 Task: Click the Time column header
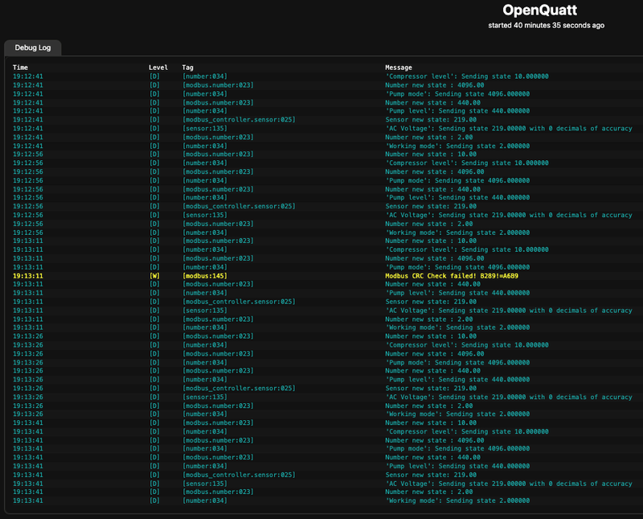point(21,68)
